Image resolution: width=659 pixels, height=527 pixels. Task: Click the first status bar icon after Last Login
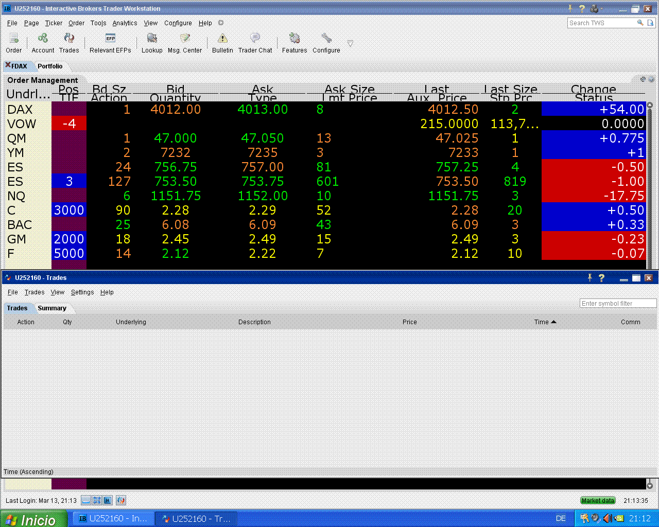click(x=86, y=500)
